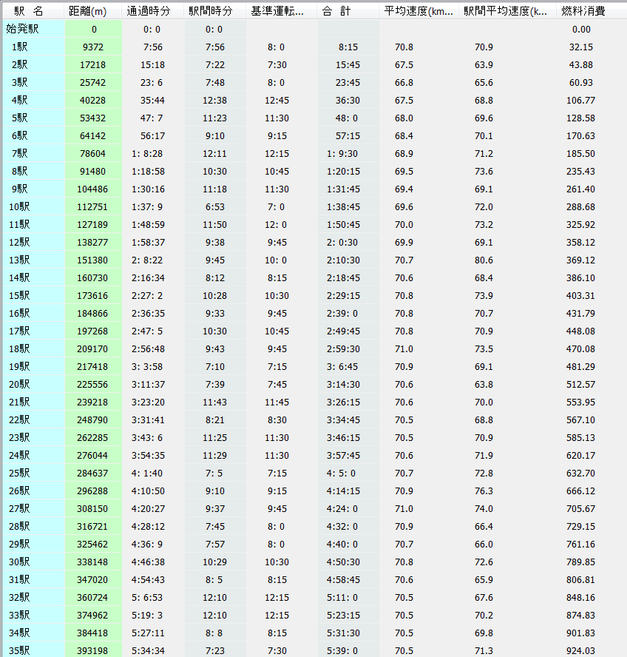
Task: Click inter-station time 11:43
Action: (215, 402)
